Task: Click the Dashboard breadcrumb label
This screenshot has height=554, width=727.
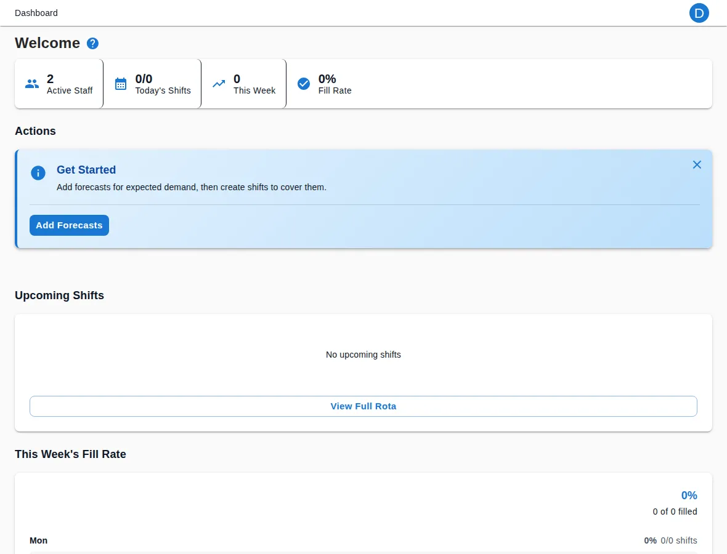Action: pyautogui.click(x=36, y=13)
